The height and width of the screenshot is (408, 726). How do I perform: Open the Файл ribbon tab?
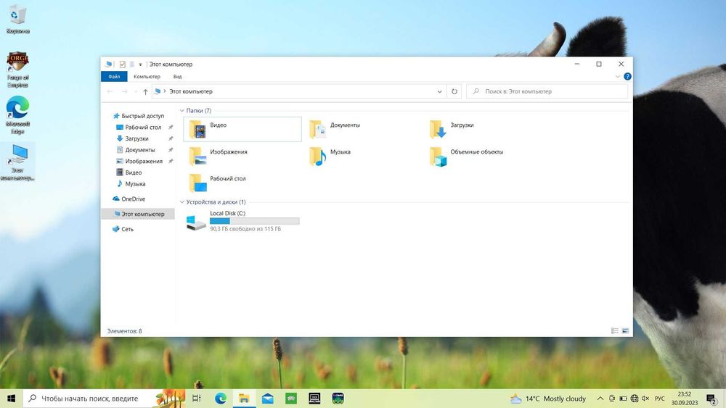point(114,77)
